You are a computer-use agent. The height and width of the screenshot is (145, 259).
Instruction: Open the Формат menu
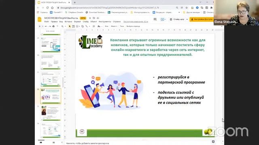click(x=77, y=22)
